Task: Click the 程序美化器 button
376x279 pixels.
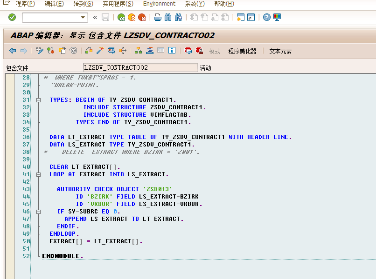Action: (x=242, y=51)
